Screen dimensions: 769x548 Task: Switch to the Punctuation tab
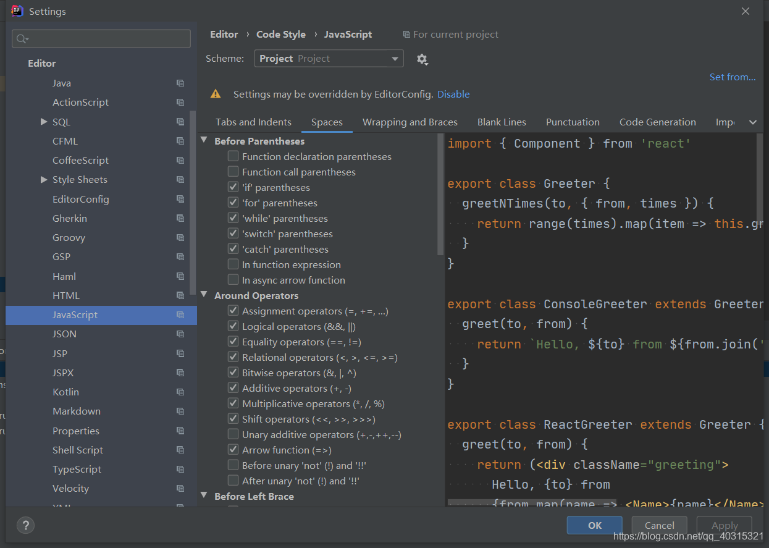(x=573, y=122)
